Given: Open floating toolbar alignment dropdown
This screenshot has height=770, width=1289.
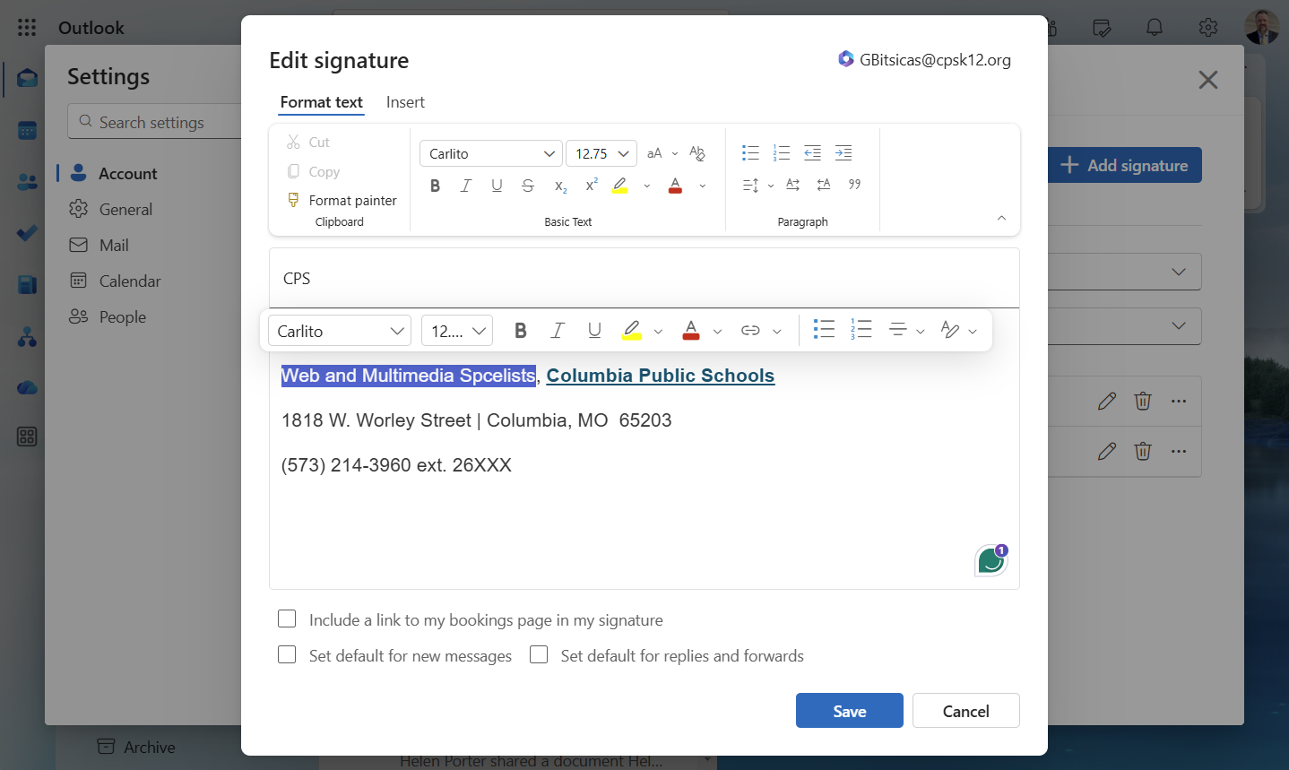Looking at the screenshot, I should 920,332.
